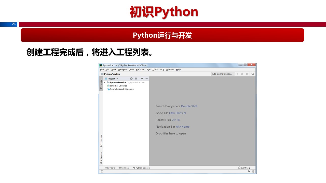Toggle the 1: Project side tab
This screenshot has width=326, height=183.
pos(101,84)
